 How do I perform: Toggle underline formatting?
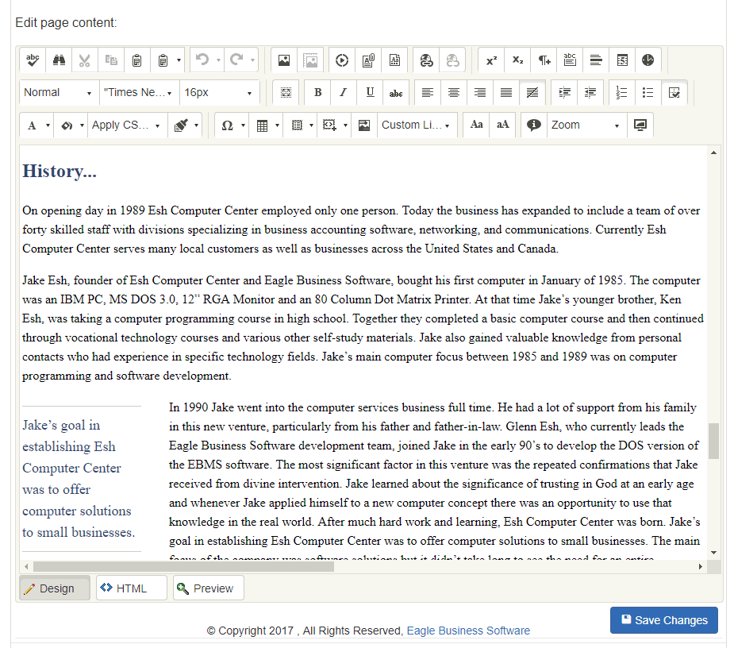pos(370,93)
